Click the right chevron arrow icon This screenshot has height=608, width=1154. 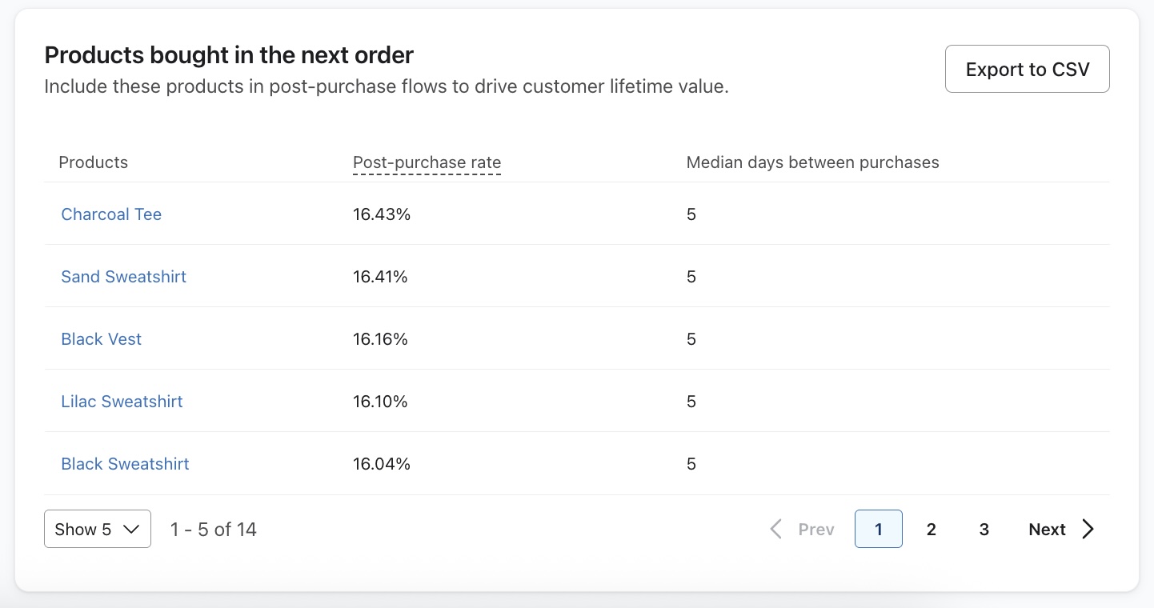click(x=1088, y=529)
